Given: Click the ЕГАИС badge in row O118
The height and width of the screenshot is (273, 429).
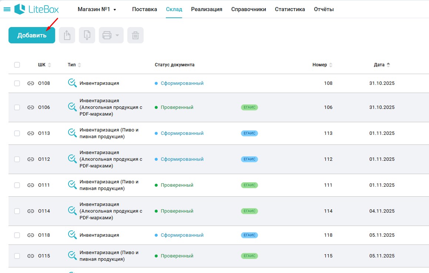Looking at the screenshot, I should (249, 235).
